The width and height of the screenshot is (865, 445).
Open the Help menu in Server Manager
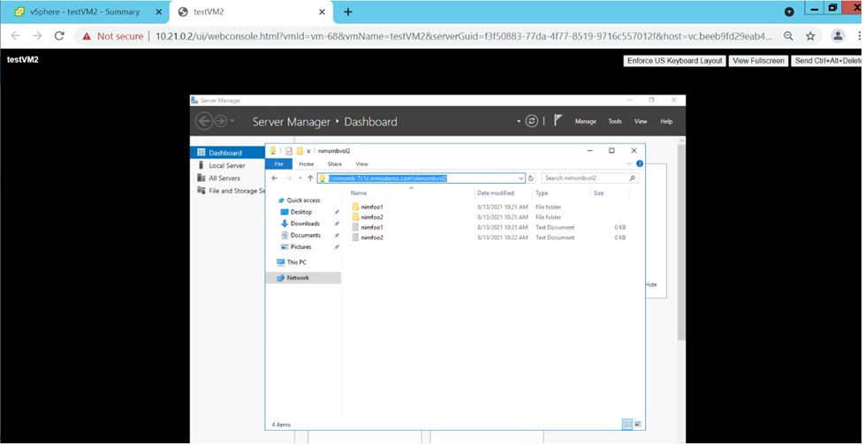point(666,121)
